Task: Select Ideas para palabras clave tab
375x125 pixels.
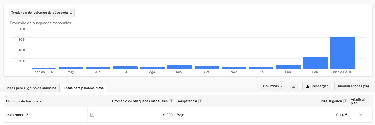Action: [x=84, y=88]
